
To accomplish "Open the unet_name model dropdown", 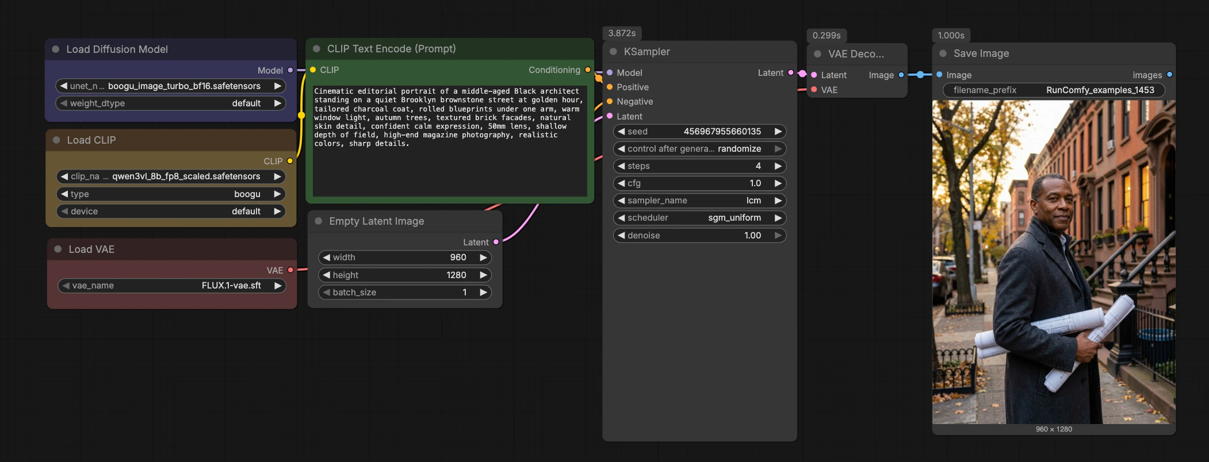I will tap(171, 86).
